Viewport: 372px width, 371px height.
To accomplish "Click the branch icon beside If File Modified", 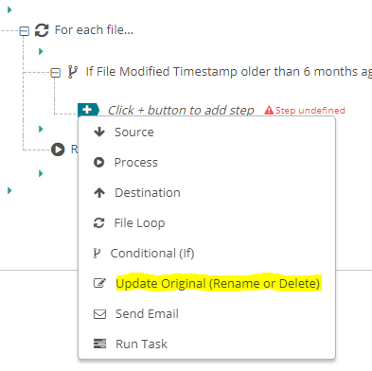I will tap(73, 72).
